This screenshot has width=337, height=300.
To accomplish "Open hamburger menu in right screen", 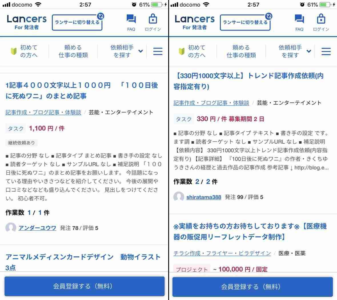I will pyautogui.click(x=326, y=51).
